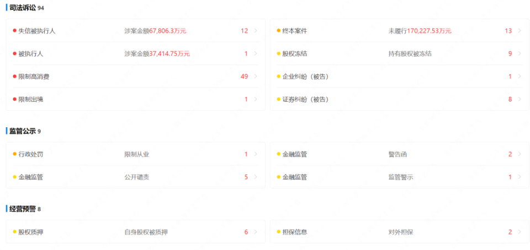530x250 pixels.
Task: Open 终本案件 details via chevron arrow
Action: [520, 31]
